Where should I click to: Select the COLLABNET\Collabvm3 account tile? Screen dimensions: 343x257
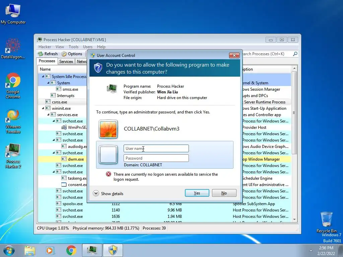164,129
